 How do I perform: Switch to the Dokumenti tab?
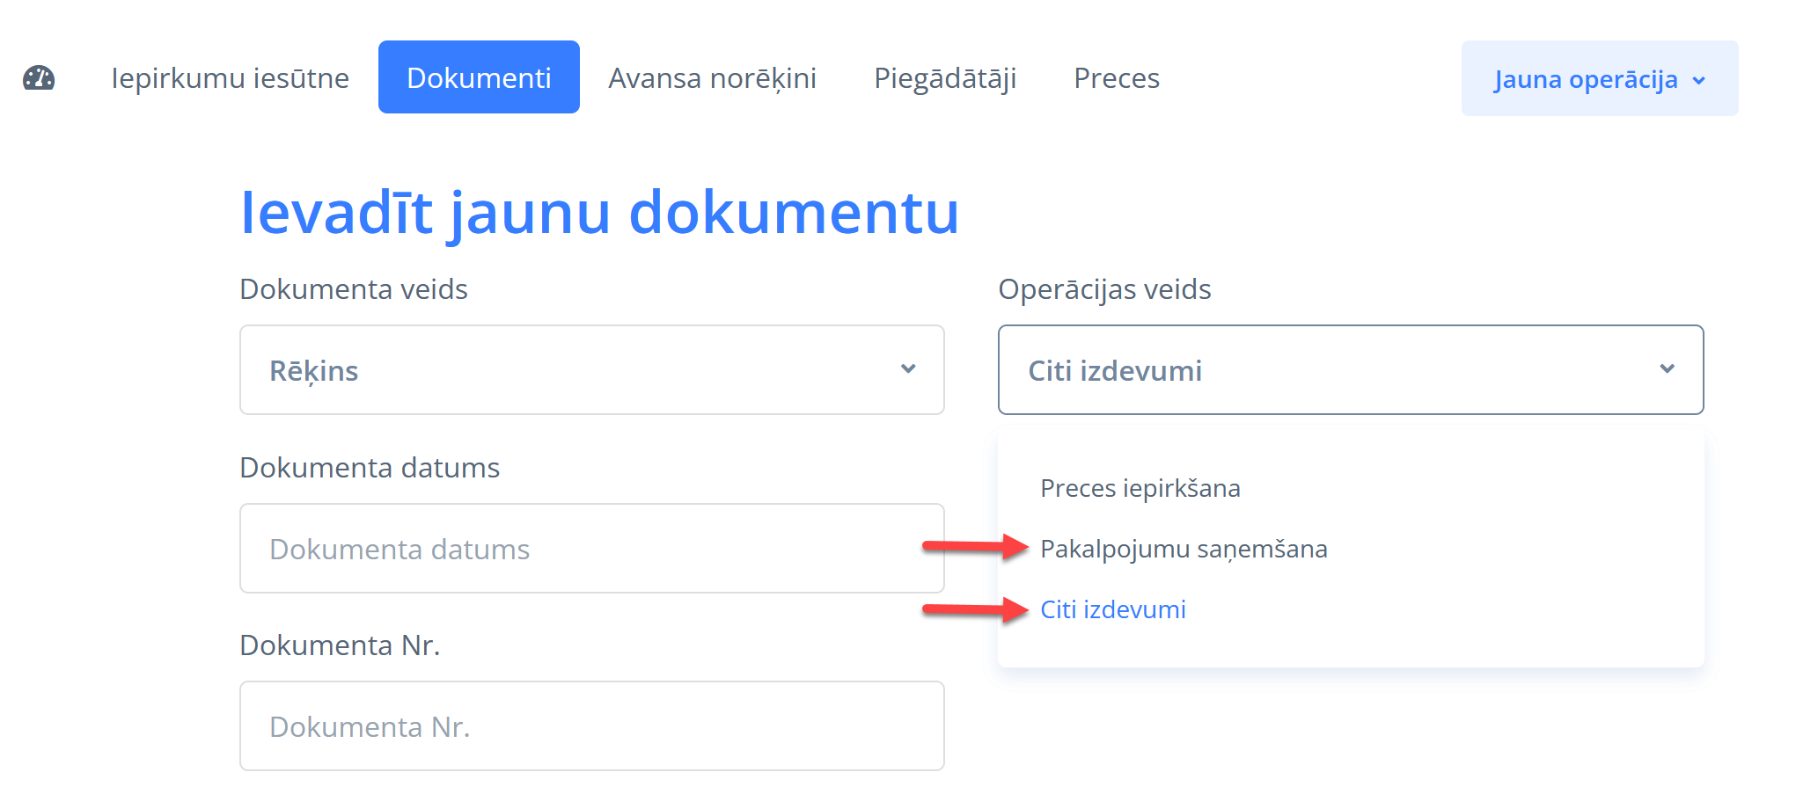coord(479,77)
